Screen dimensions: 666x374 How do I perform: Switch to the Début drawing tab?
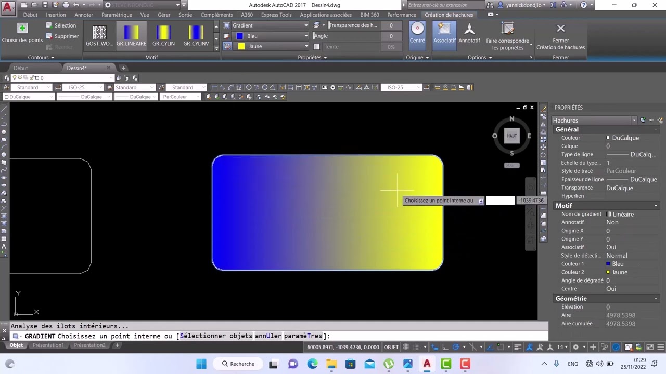pyautogui.click(x=21, y=68)
